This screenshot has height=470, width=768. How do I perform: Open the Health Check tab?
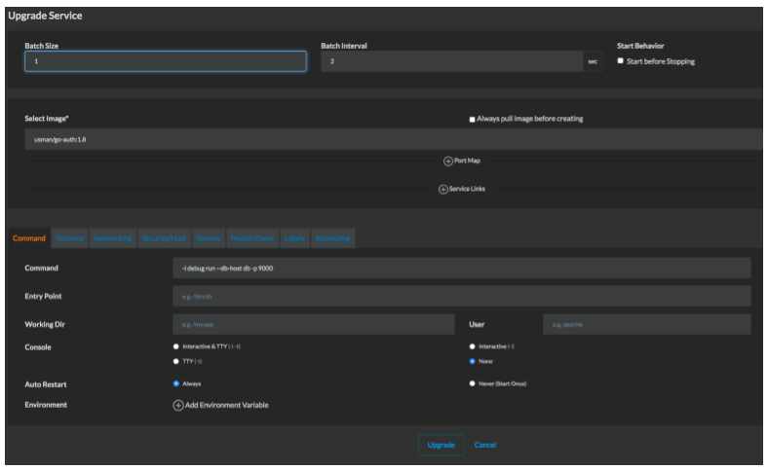coord(252,238)
